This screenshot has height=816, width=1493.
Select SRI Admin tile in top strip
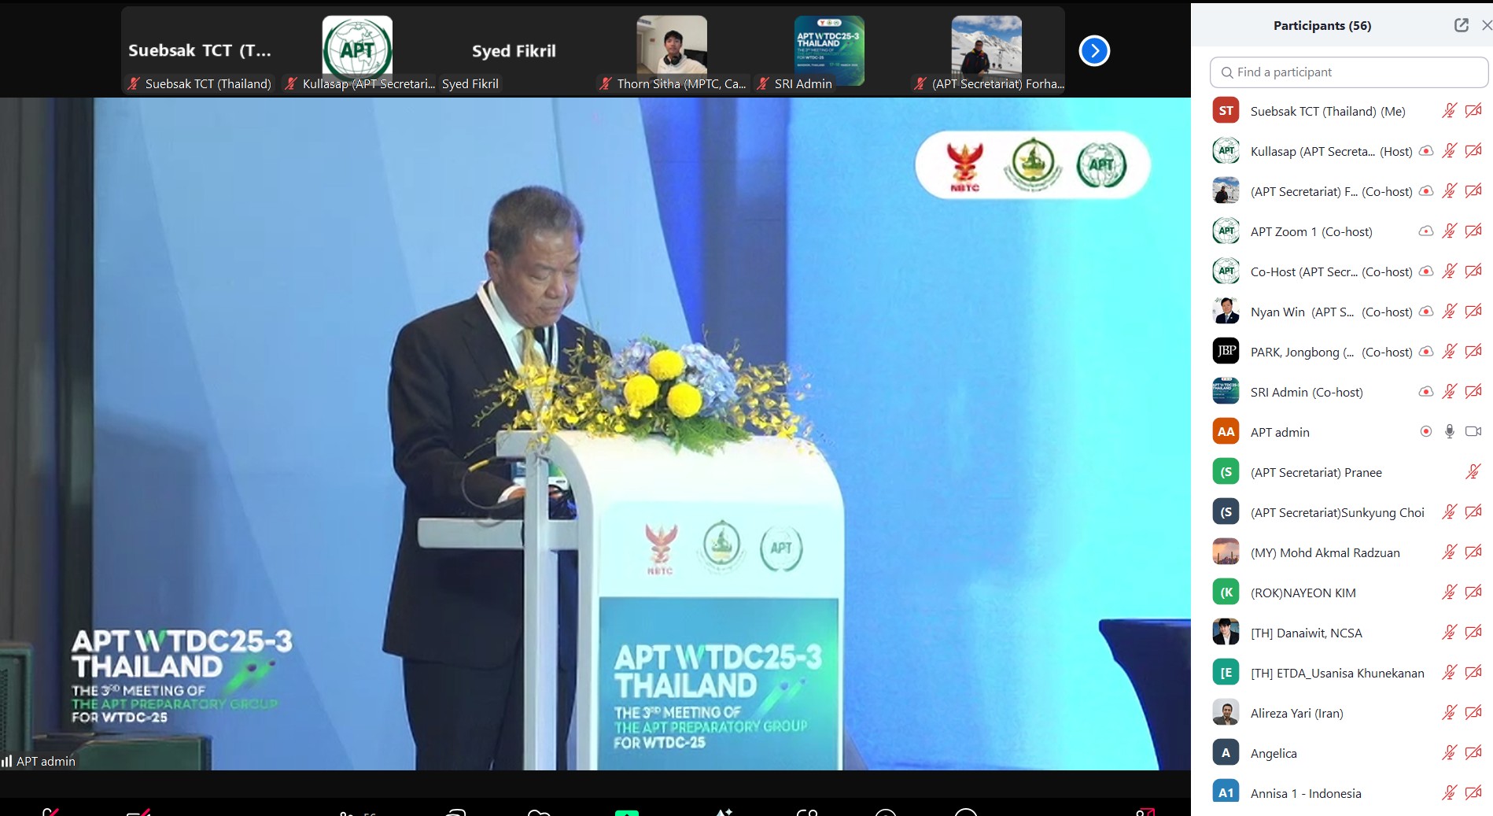(x=829, y=50)
